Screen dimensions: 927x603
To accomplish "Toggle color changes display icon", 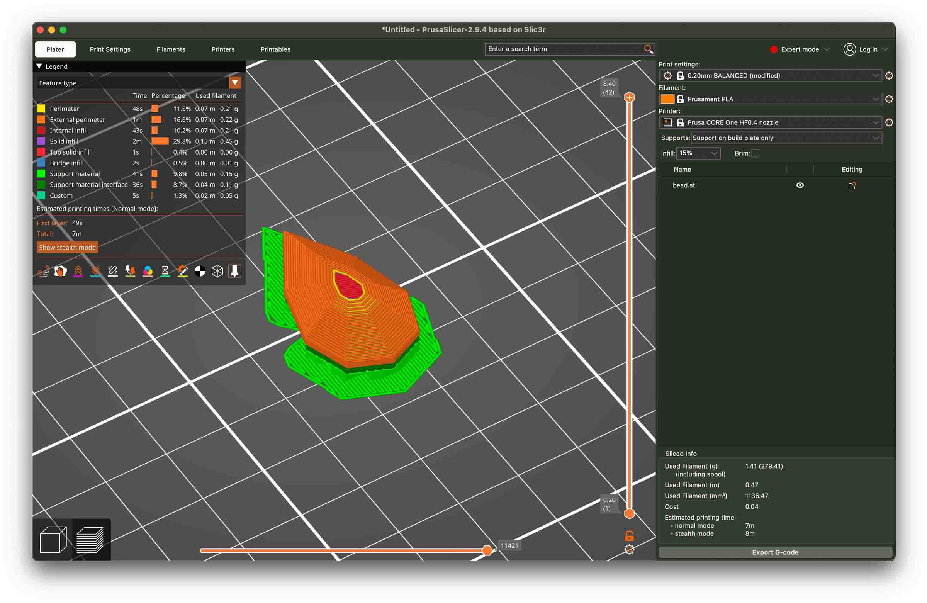I will (x=148, y=271).
